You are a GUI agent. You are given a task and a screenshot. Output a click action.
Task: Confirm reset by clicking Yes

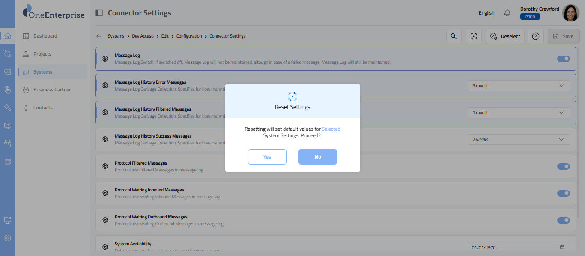267,157
